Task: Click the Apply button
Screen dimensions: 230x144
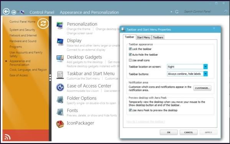Action: tap(208, 132)
